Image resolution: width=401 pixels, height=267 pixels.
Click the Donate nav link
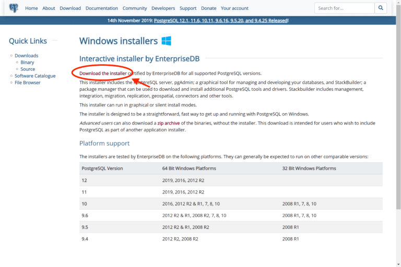[x=208, y=8]
